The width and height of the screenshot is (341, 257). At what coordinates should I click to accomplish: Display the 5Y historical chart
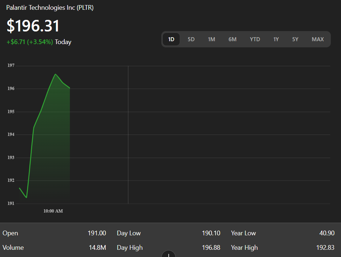coord(295,39)
